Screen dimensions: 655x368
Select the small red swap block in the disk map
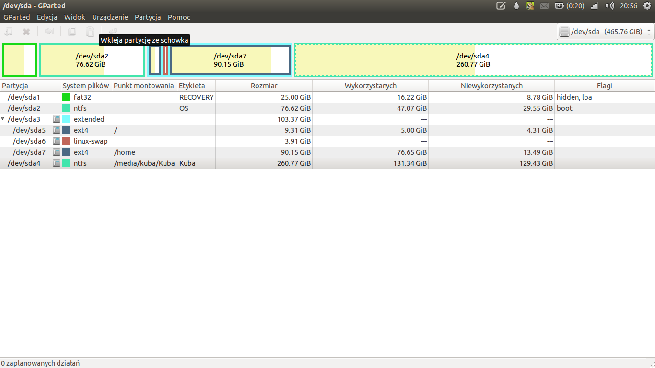tap(165, 59)
